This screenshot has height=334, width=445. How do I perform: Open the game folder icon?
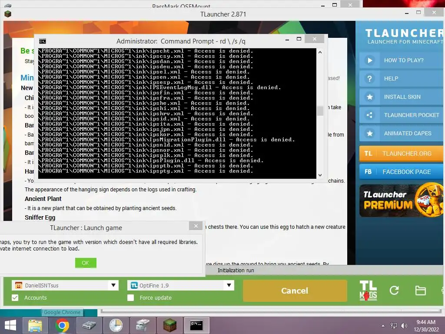click(420, 291)
